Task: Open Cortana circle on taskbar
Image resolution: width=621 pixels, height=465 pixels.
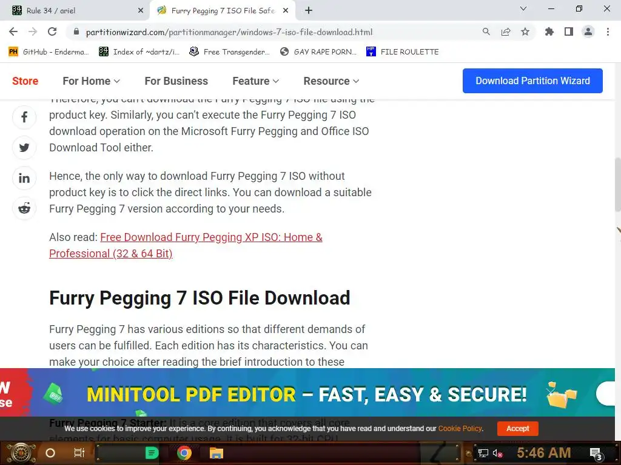Action: click(x=50, y=453)
